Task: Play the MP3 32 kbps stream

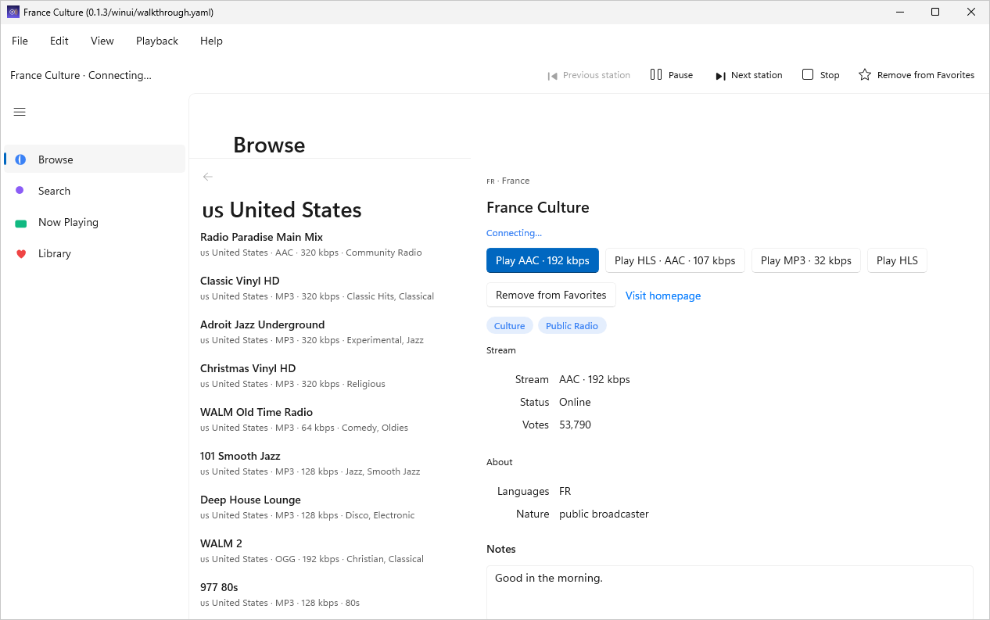Action: click(x=806, y=260)
